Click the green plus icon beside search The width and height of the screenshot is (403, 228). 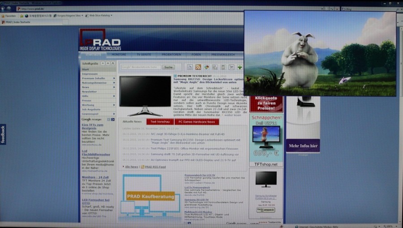[x=240, y=67]
